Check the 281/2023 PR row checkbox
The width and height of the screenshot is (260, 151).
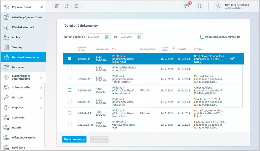coord(70,124)
